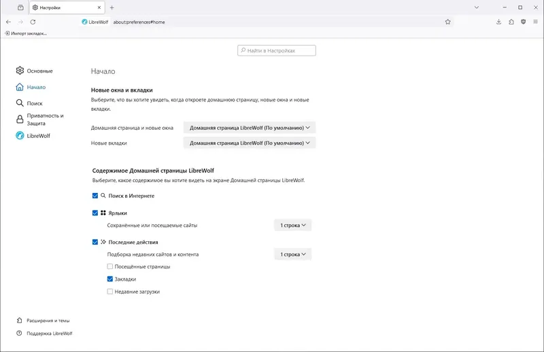Open the downloads panel
This screenshot has height=352, width=544.
498,22
